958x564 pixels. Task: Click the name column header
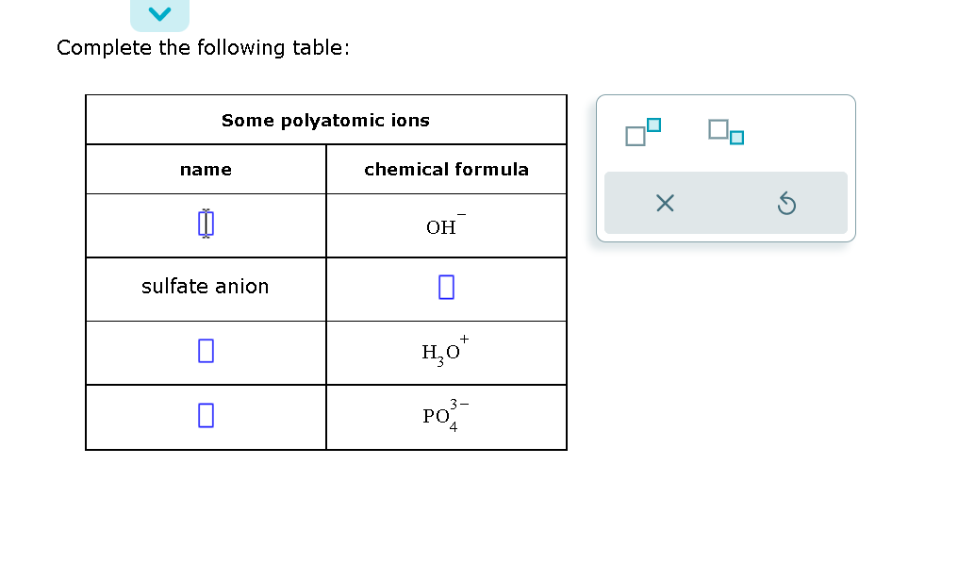[x=206, y=169]
